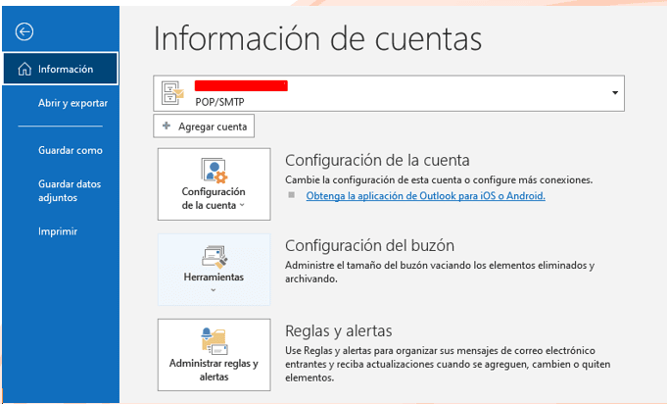Go back using the circled arrow icon
The height and width of the screenshot is (404, 667).
click(24, 31)
